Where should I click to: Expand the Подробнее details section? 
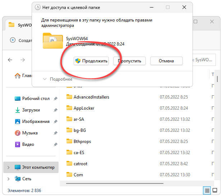click(57, 79)
